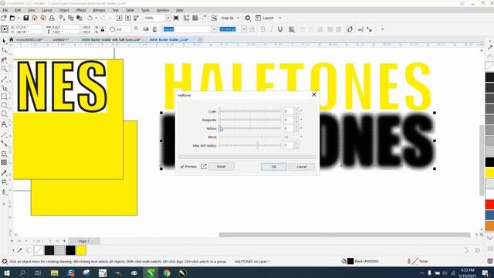Click the taskbar search magnifier
Screen dimensions: 494x278
(x=22, y=273)
